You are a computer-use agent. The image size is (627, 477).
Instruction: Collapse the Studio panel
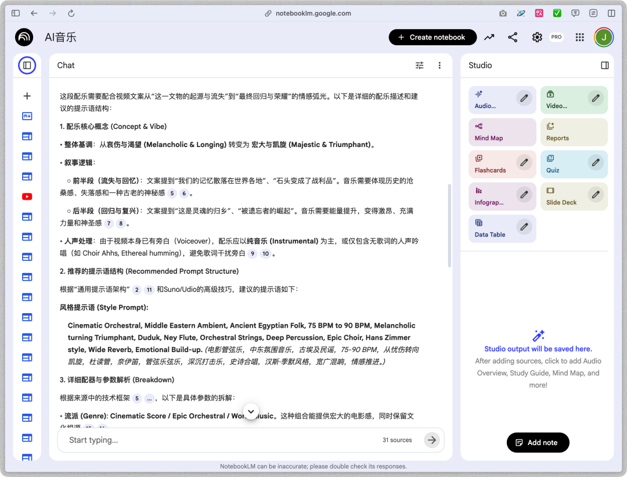(x=604, y=65)
